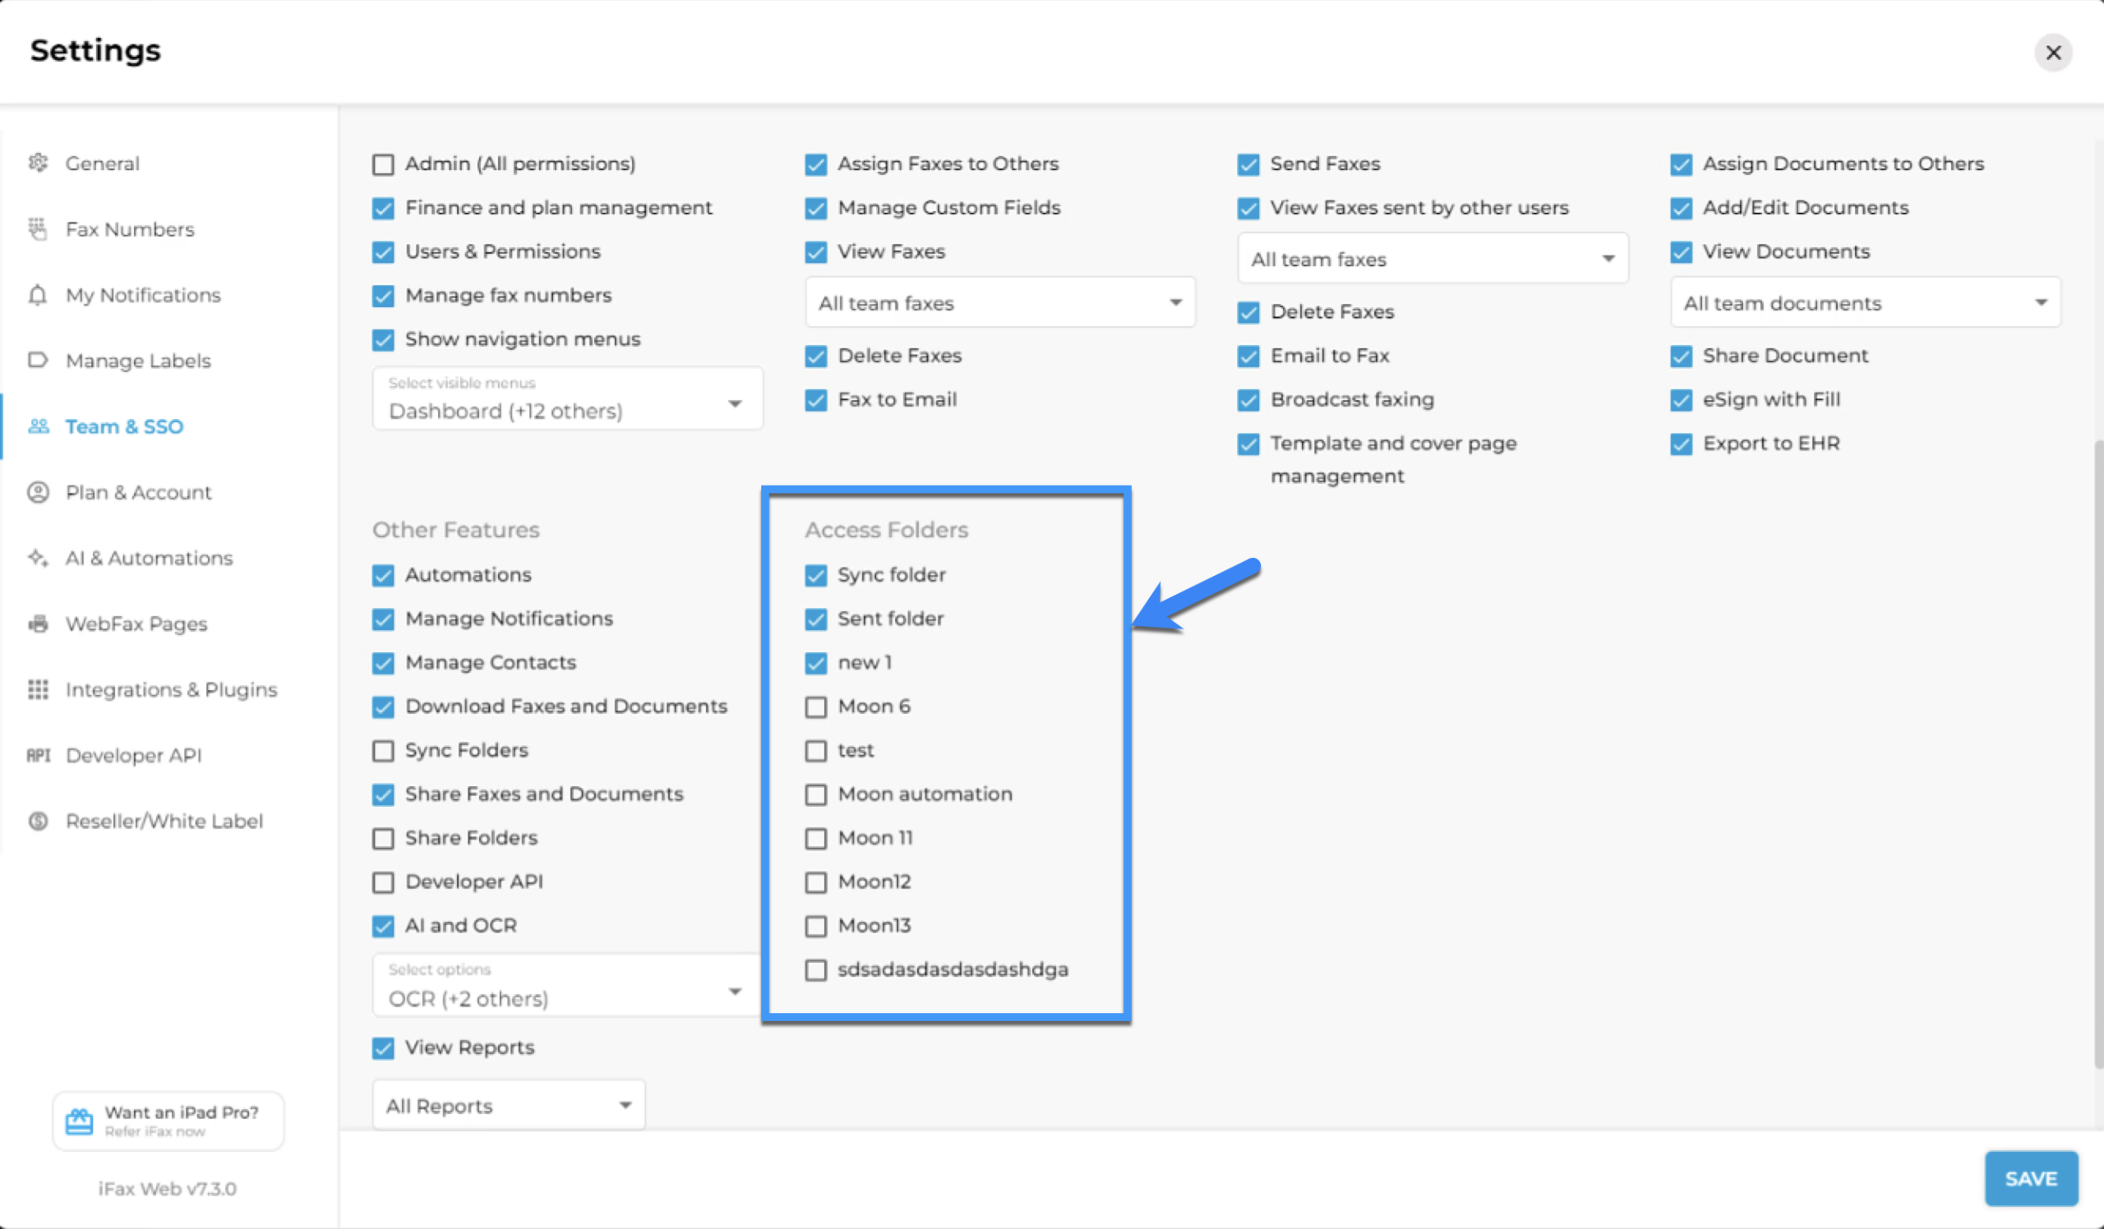Toggle Template and cover page management
Screen dimensions: 2104x1229
click(1248, 444)
